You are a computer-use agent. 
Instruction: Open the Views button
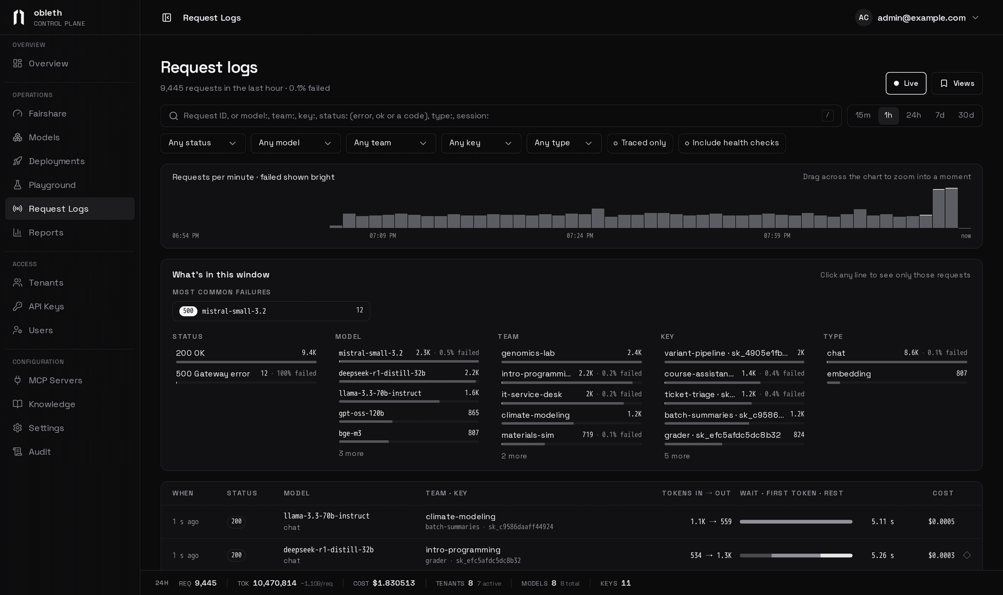(957, 84)
